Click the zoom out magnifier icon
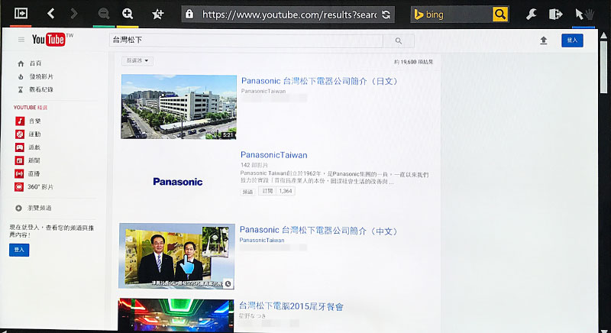Viewport: 611px width, 333px height. pos(104,14)
